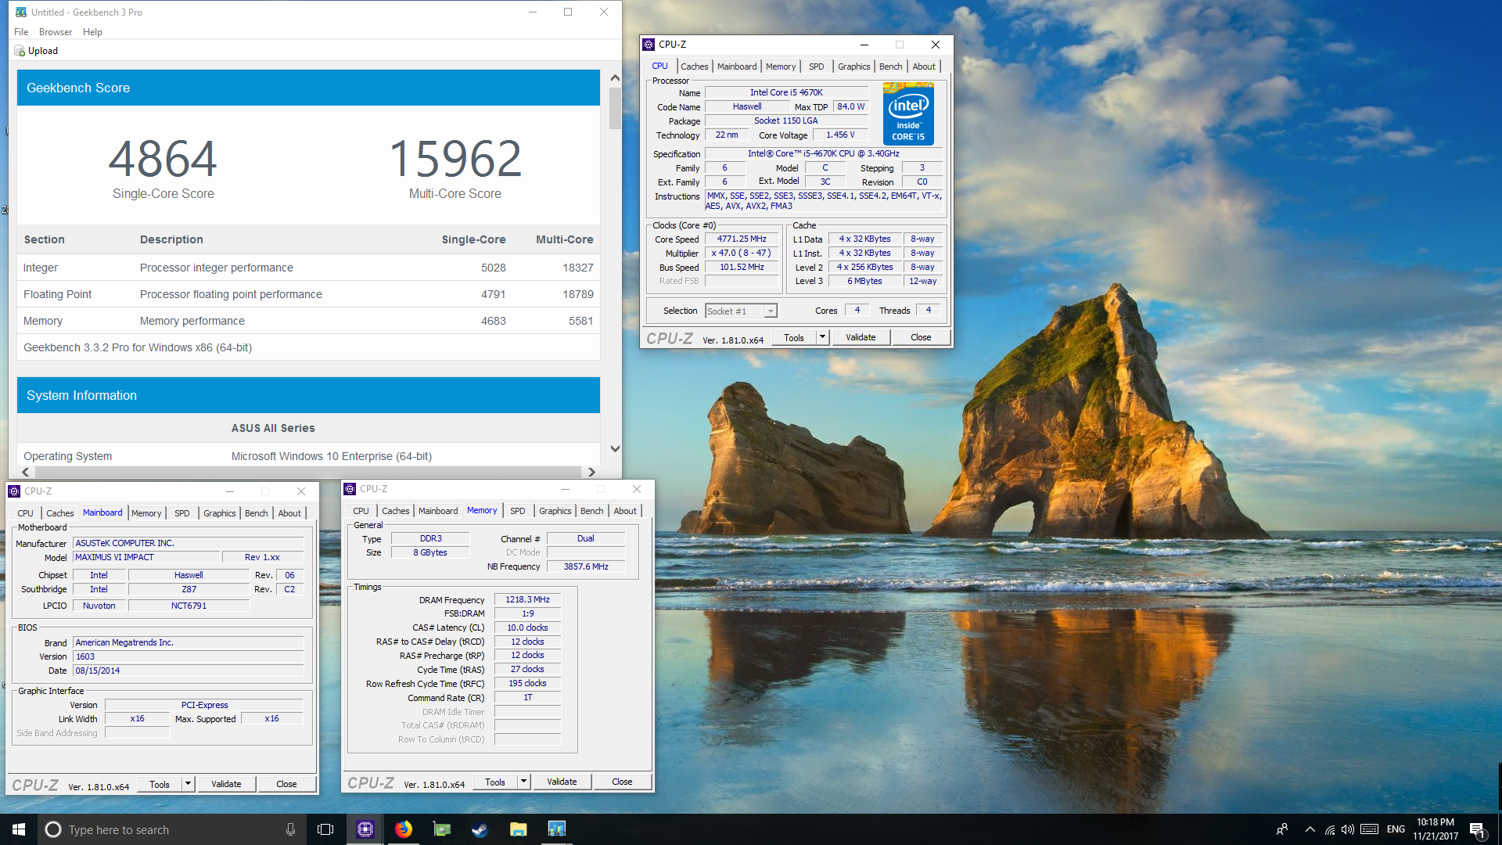Click the Single-Core score 4864

[163, 159]
